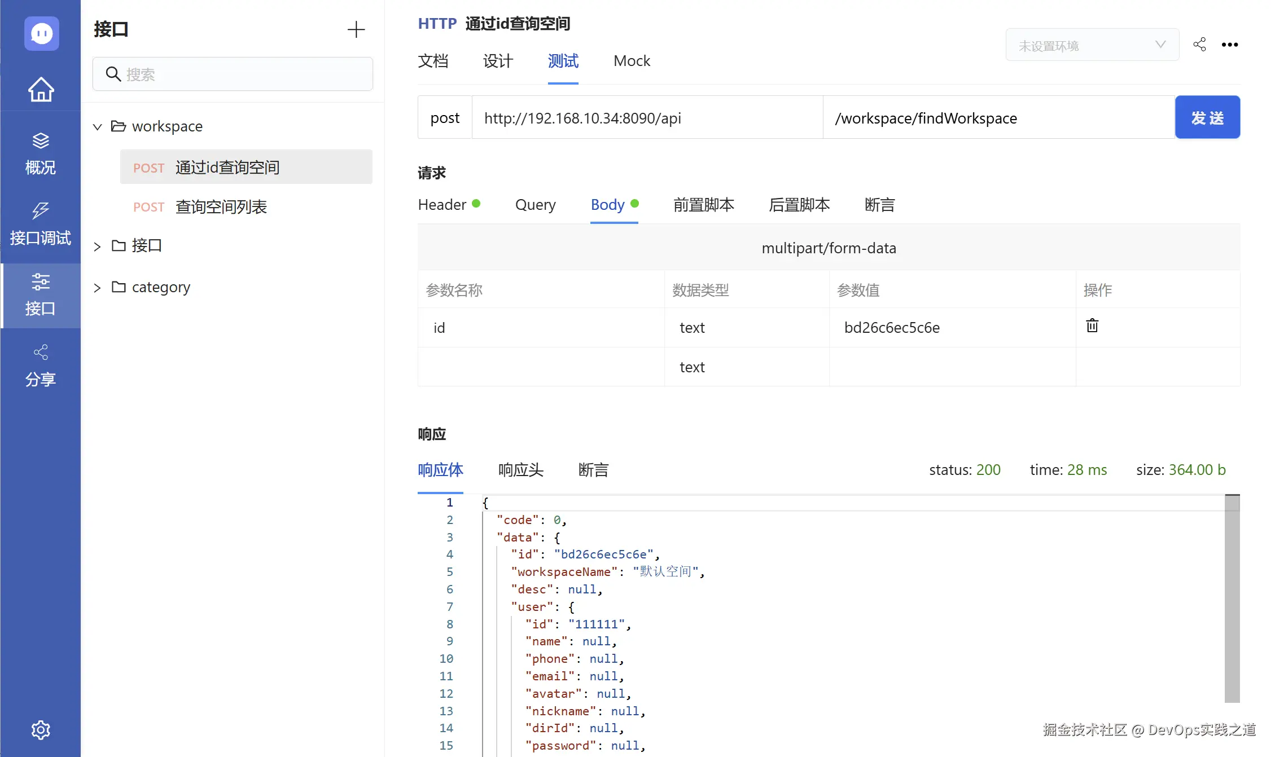This screenshot has height=757, width=1275.
Task: Expand the category folder
Action: click(x=98, y=288)
